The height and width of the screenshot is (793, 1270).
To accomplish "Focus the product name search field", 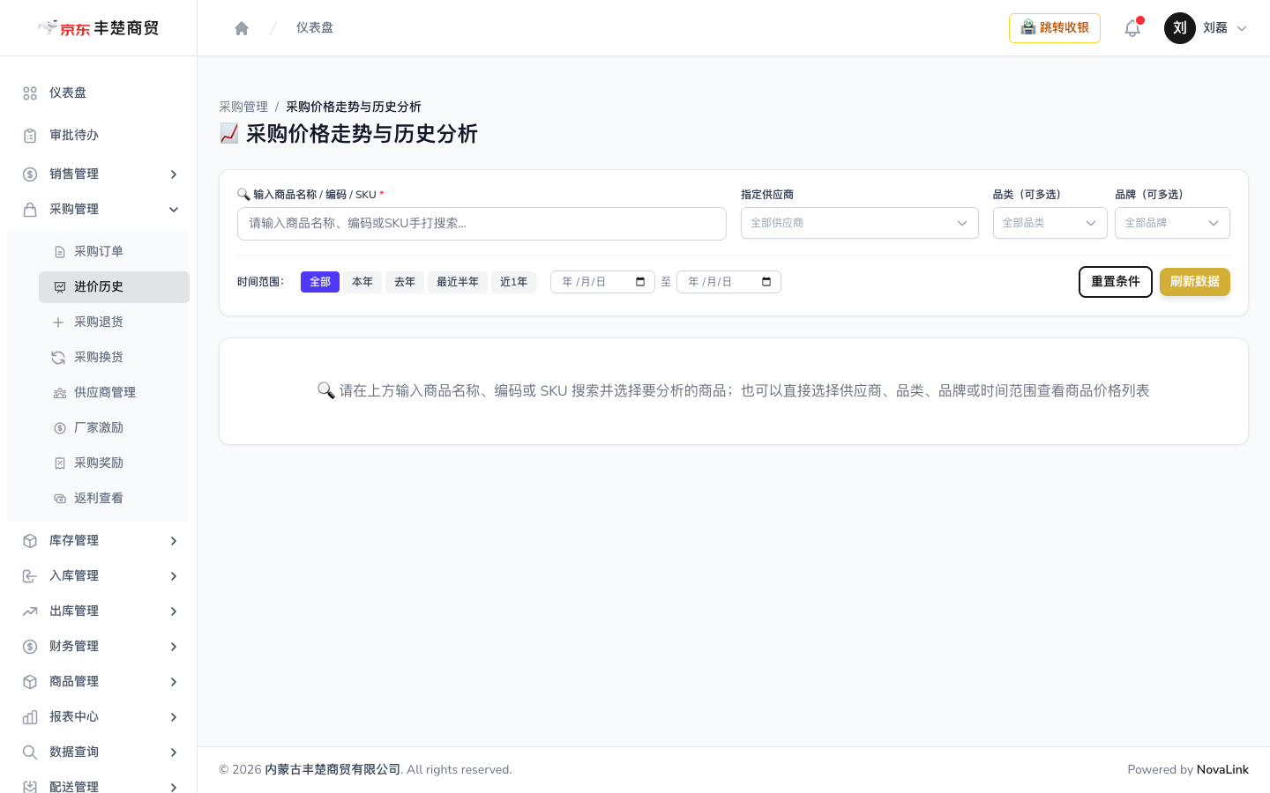I will pos(482,224).
